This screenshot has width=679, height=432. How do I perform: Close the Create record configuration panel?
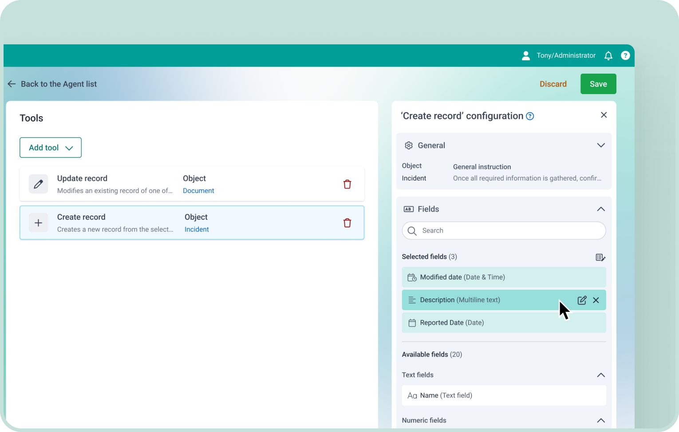604,115
